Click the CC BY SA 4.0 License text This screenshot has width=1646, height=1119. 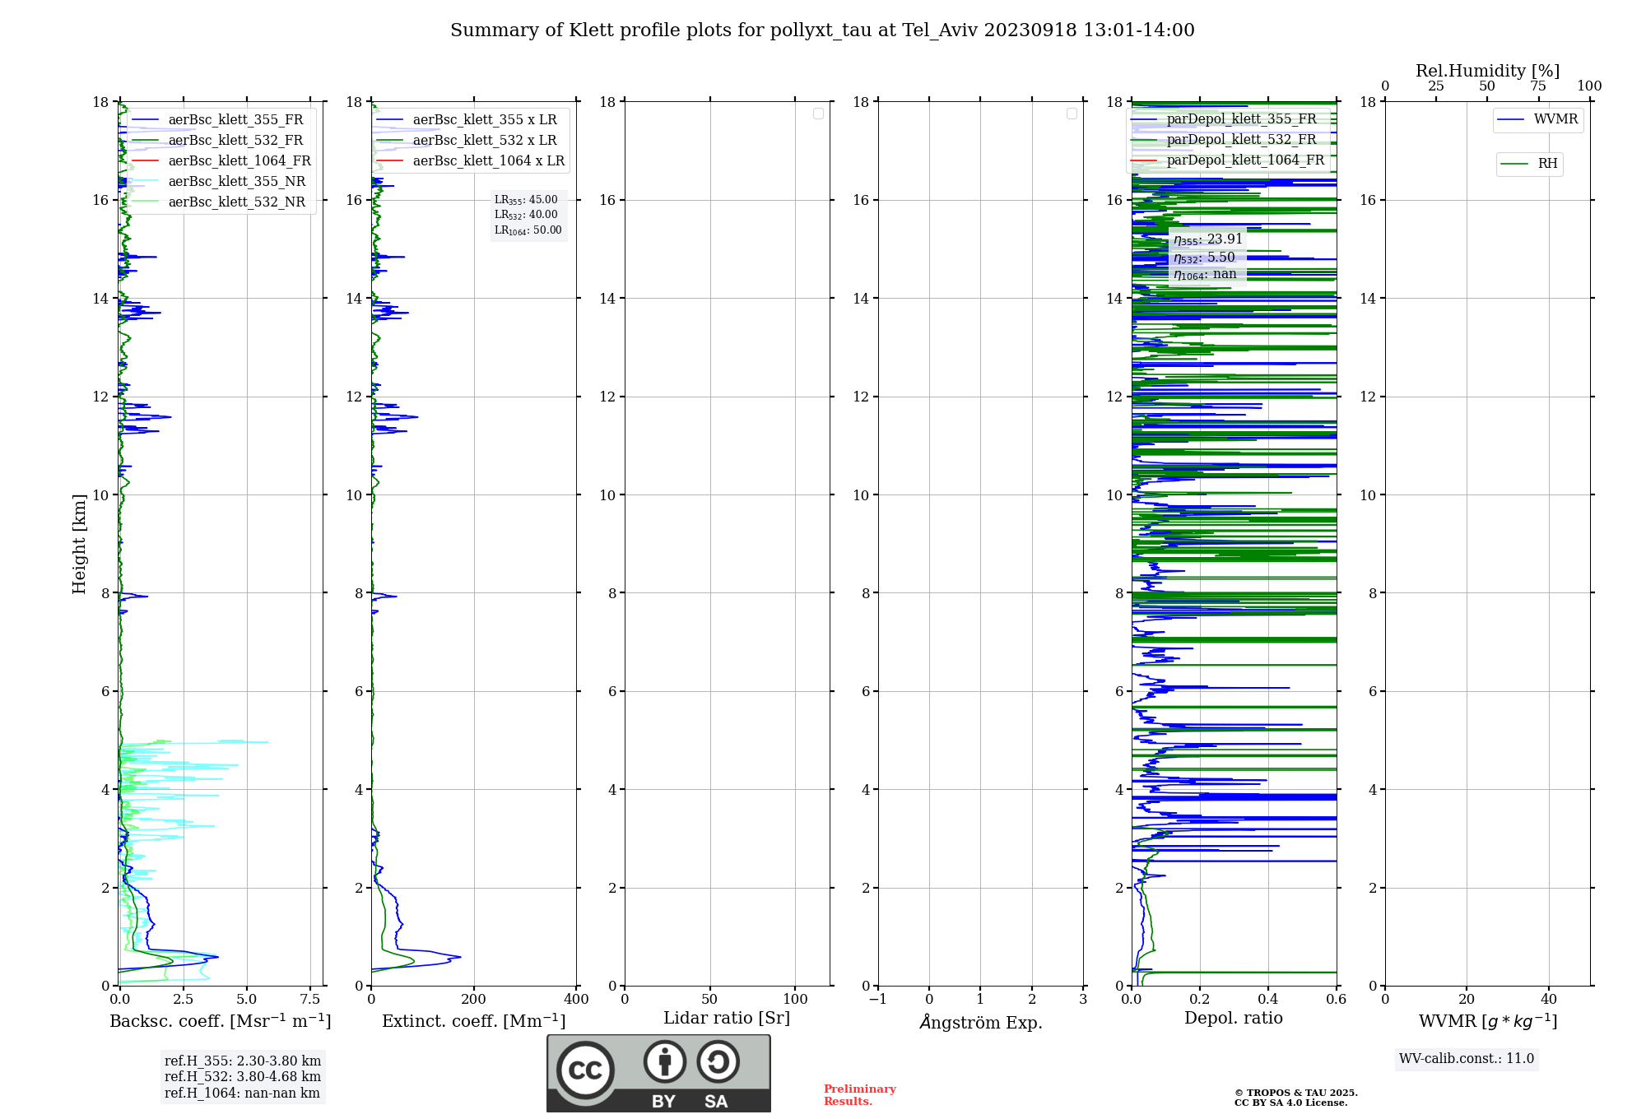tap(1291, 1103)
